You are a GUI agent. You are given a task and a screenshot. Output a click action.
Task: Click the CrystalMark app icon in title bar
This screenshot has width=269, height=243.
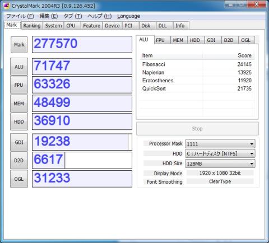click(6, 6)
